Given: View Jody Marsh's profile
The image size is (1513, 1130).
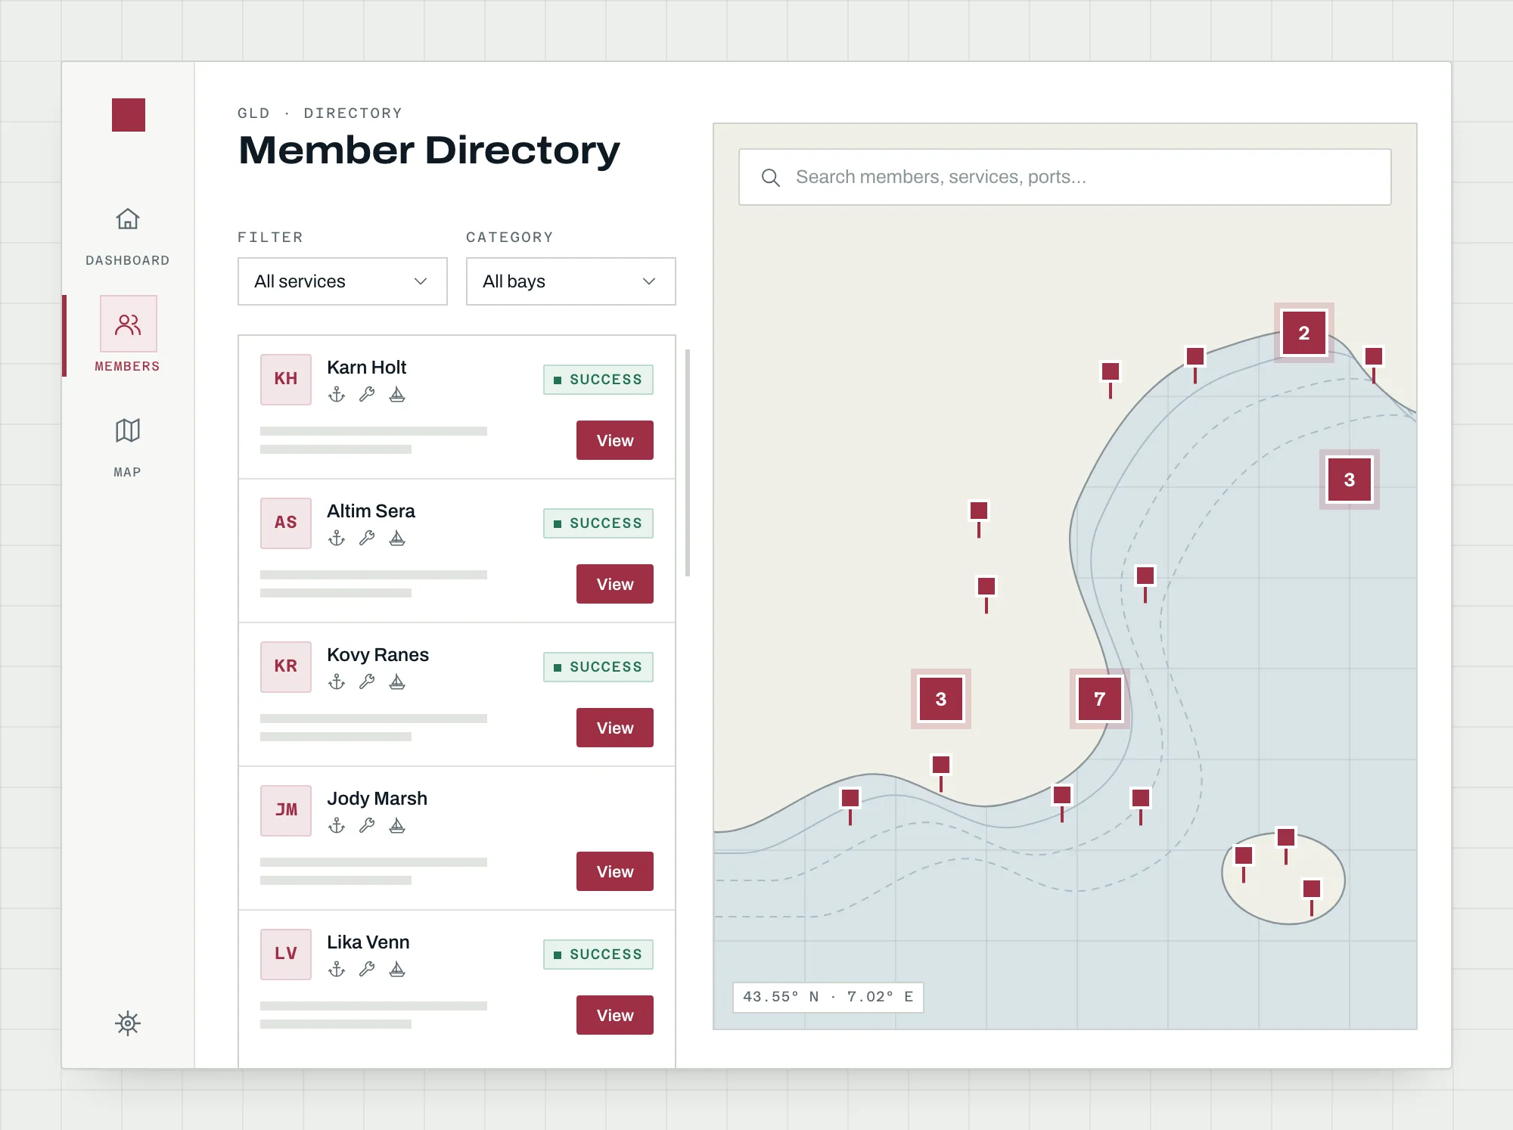Looking at the screenshot, I should [615, 871].
